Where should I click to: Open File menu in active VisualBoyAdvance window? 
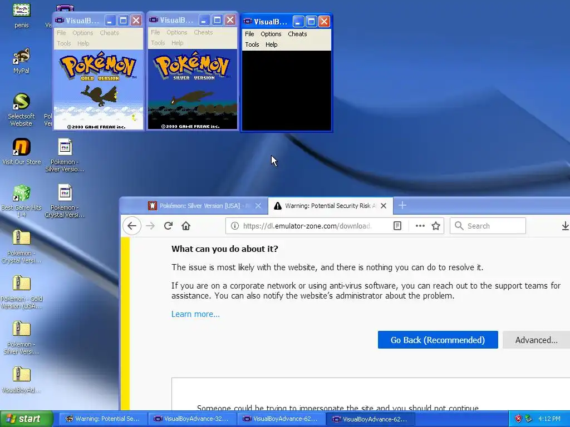click(x=249, y=34)
